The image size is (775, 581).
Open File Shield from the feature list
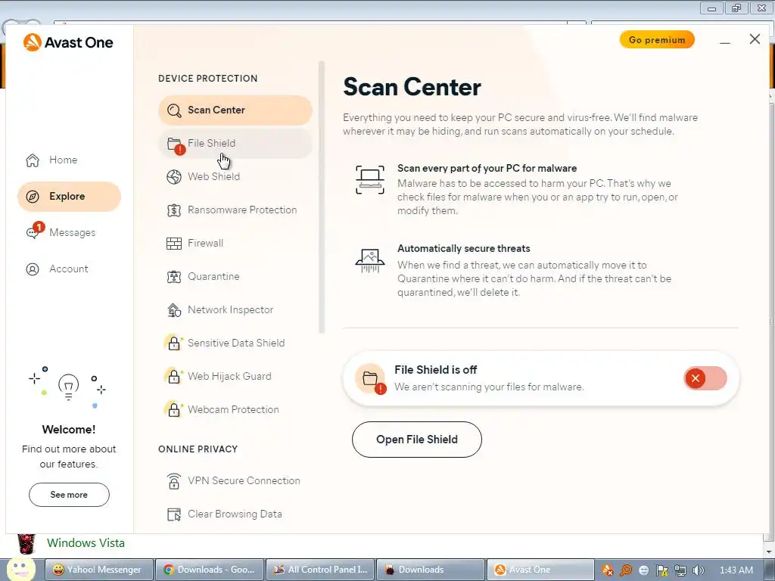tap(235, 143)
